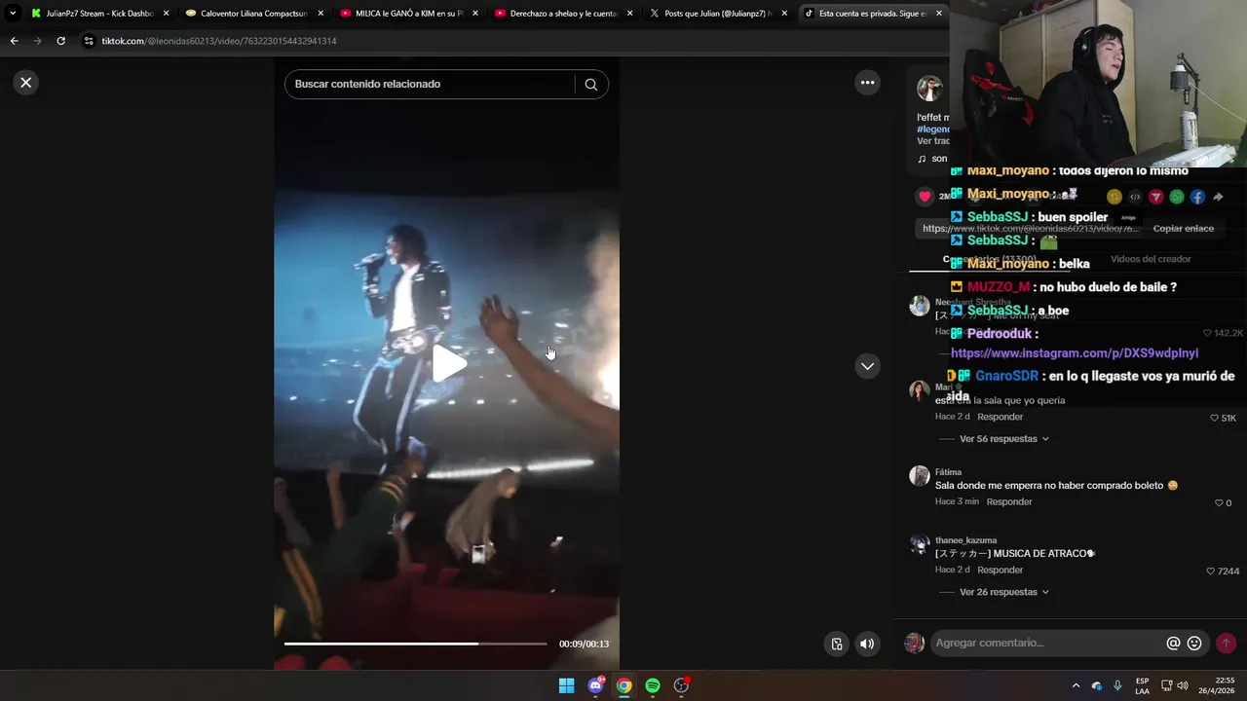The height and width of the screenshot is (701, 1247).
Task: Click the 'Copiar enlace' button
Action: pos(1183,229)
